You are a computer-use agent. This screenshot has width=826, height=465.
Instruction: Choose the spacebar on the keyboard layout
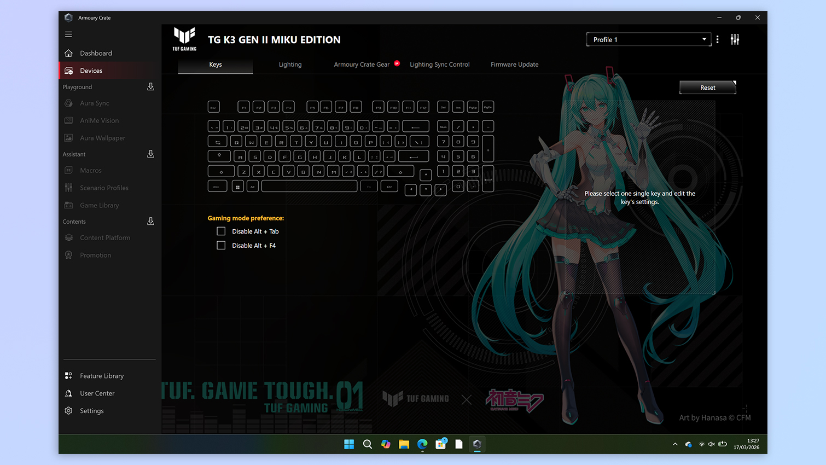[x=310, y=187]
